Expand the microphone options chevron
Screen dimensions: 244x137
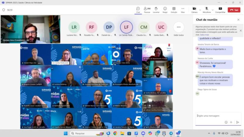pyautogui.click(x=213, y=10)
